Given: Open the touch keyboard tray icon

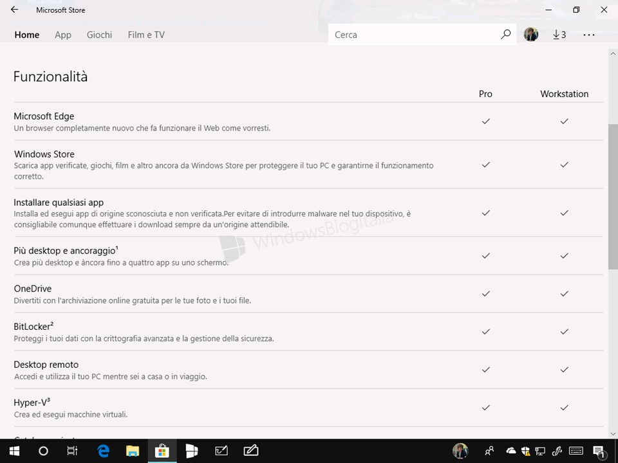Looking at the screenshot, I should pos(576,451).
